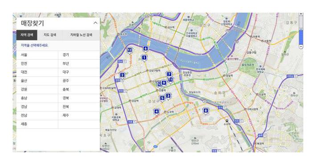The height and width of the screenshot is (165, 316).
Task: Pick the 대전 region
Action: [37, 72]
